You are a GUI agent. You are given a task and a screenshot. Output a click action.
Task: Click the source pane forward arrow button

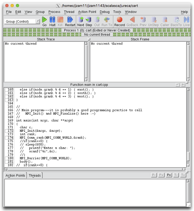pyautogui.click(x=183, y=85)
